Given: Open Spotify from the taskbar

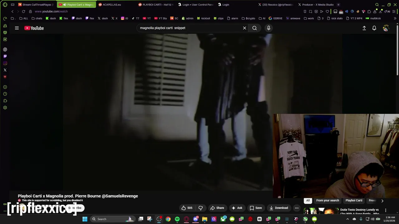Looking at the screenshot, I should point(177,219).
